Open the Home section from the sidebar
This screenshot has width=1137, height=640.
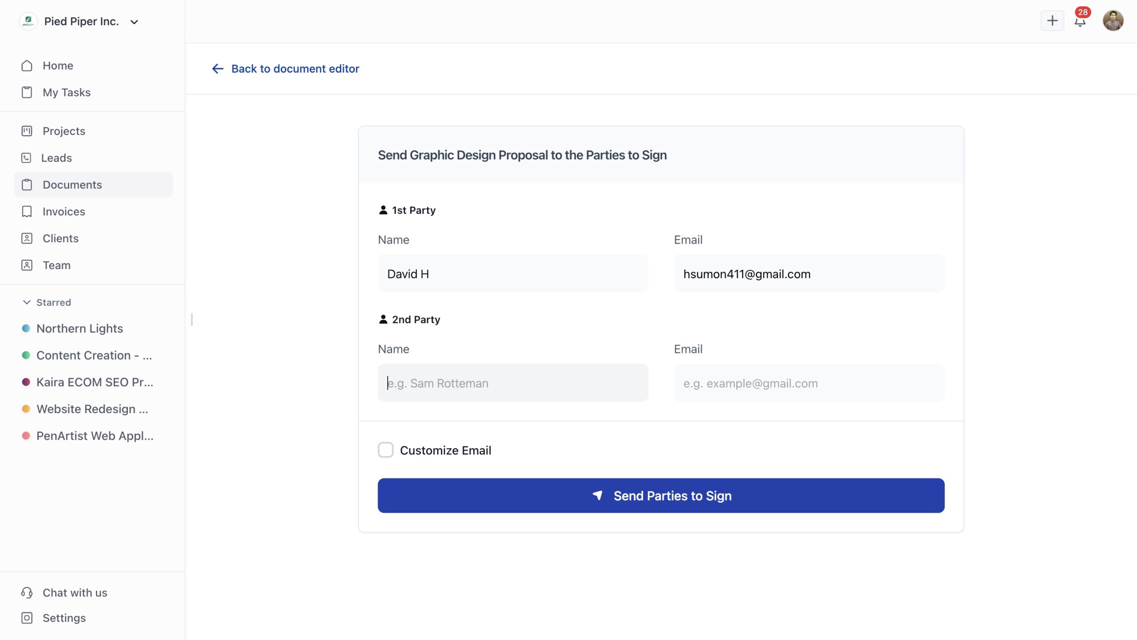pos(58,65)
